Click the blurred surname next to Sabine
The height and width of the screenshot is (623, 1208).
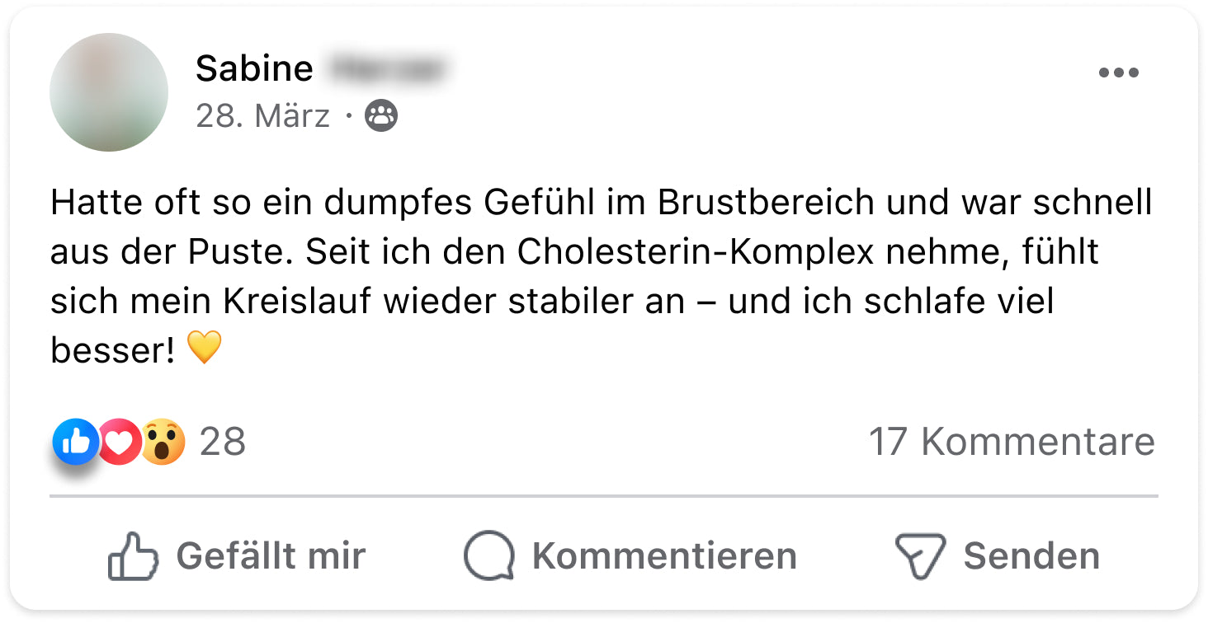coord(386,69)
